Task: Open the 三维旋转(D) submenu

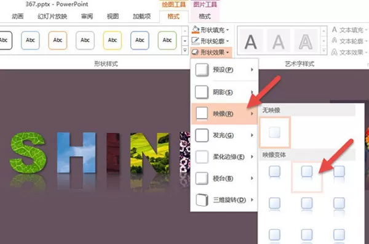Action: click(224, 200)
